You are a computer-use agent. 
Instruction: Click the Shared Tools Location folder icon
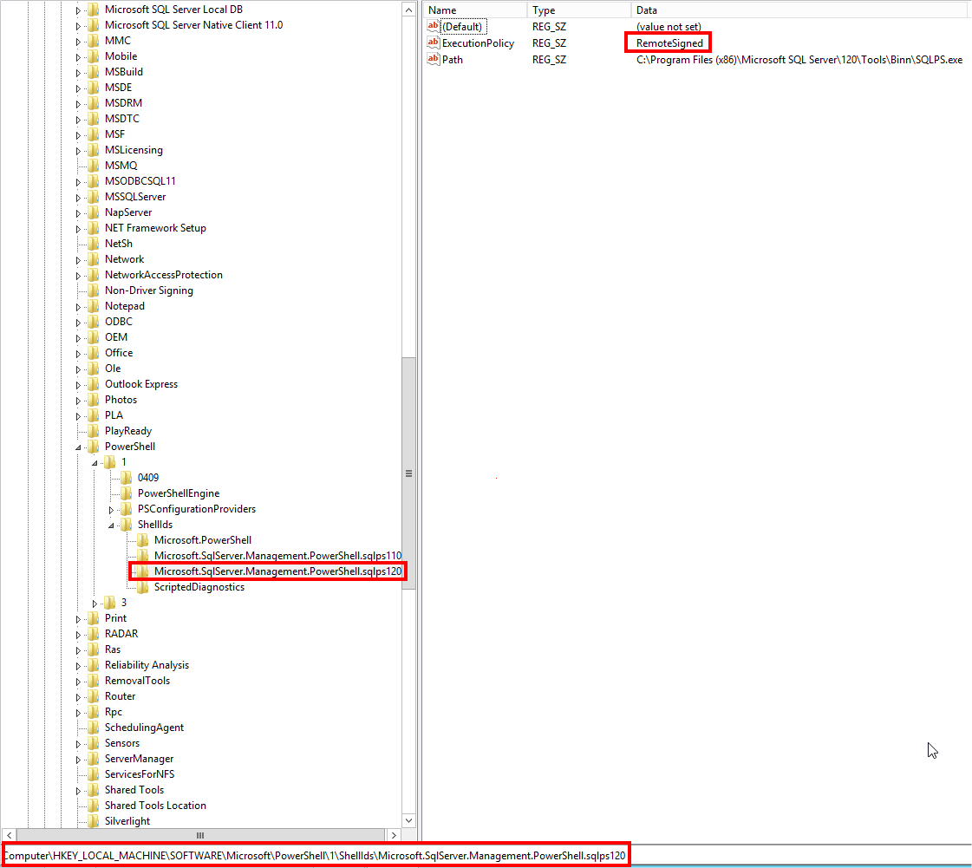click(x=94, y=806)
